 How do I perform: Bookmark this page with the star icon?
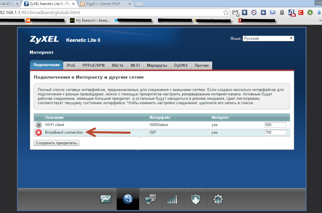pyautogui.click(x=226, y=13)
